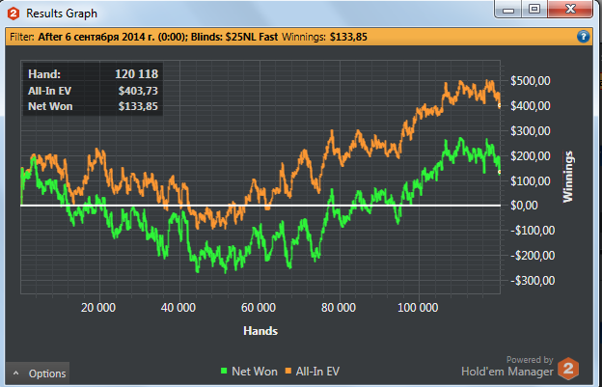The image size is (602, 387).
Task: Click the orange All-In EV color square
Action: pyautogui.click(x=288, y=371)
